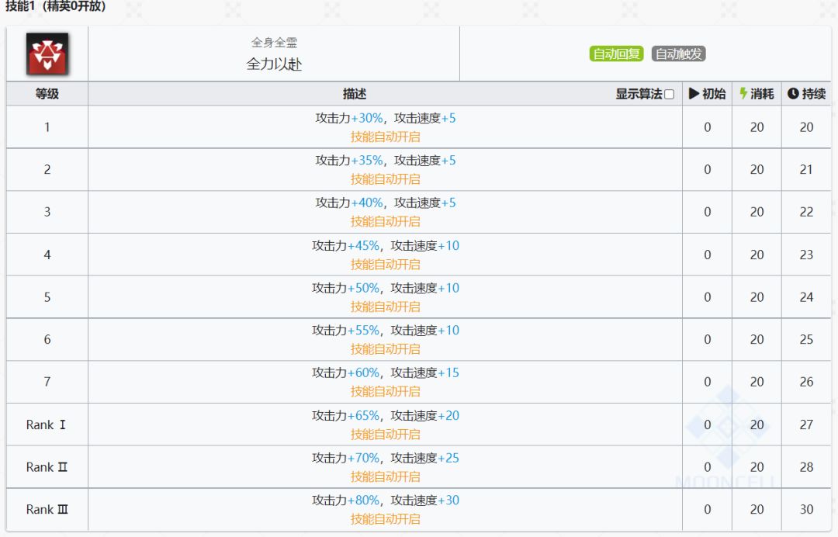The width and height of the screenshot is (838, 537).
Task: Click 技能自动开启 text in the level 7 row
Action: (x=385, y=391)
